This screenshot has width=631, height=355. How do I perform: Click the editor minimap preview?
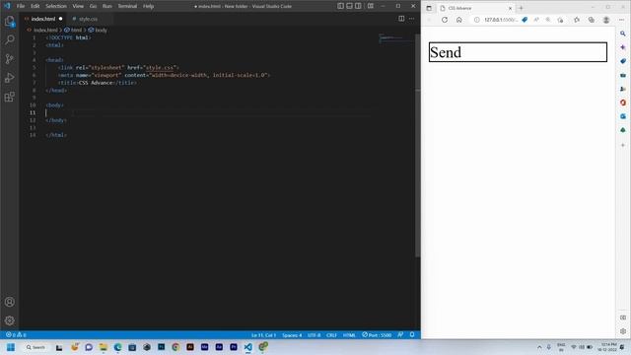(396, 38)
